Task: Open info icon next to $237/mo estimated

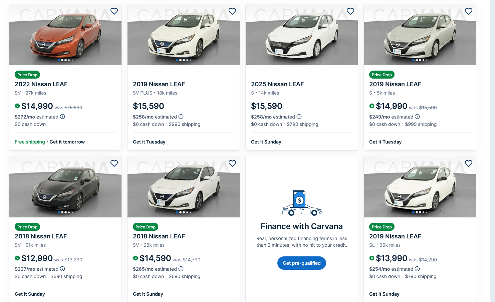Action: [x=62, y=269]
